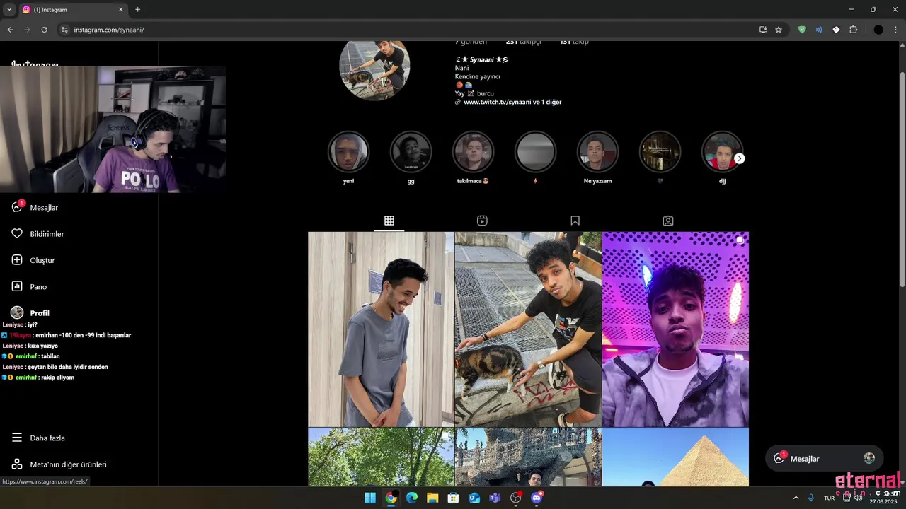Image resolution: width=906 pixels, height=509 pixels.
Task: Go to Profil in sidebar
Action: pyautogui.click(x=30, y=312)
